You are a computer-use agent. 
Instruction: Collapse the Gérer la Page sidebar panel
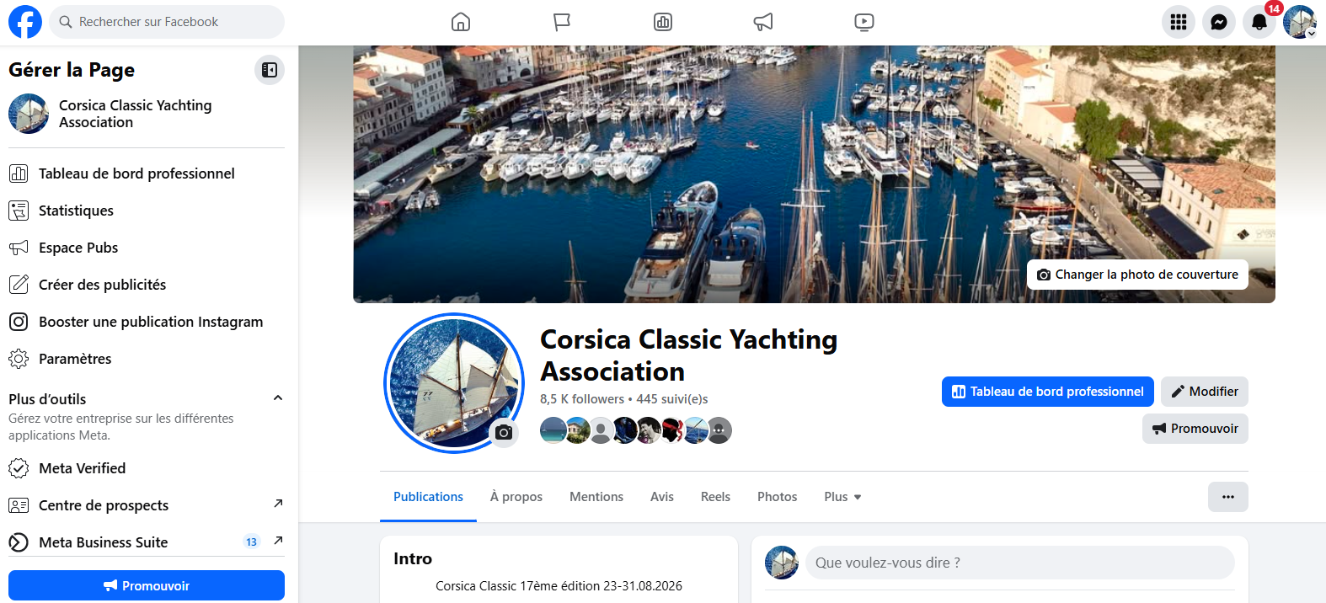click(270, 70)
